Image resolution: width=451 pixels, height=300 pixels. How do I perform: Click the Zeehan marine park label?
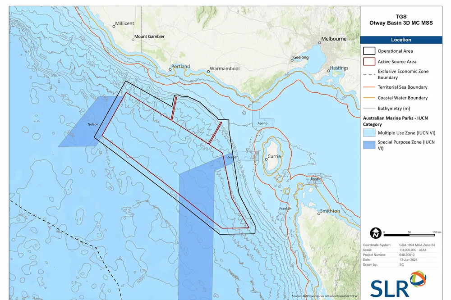tap(233, 157)
